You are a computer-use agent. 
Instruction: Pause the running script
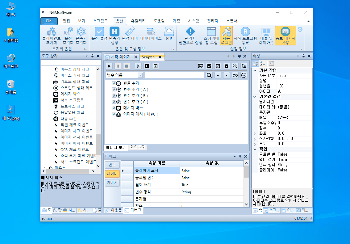point(118,66)
